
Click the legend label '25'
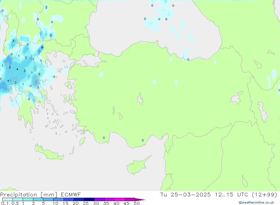pyautogui.click(x=86, y=203)
